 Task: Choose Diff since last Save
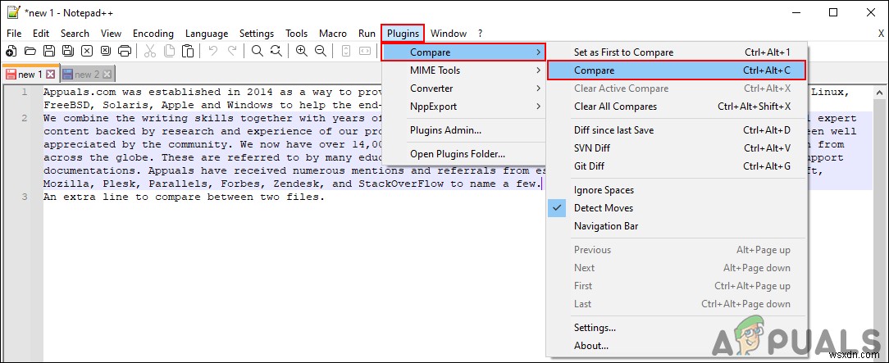coord(613,130)
